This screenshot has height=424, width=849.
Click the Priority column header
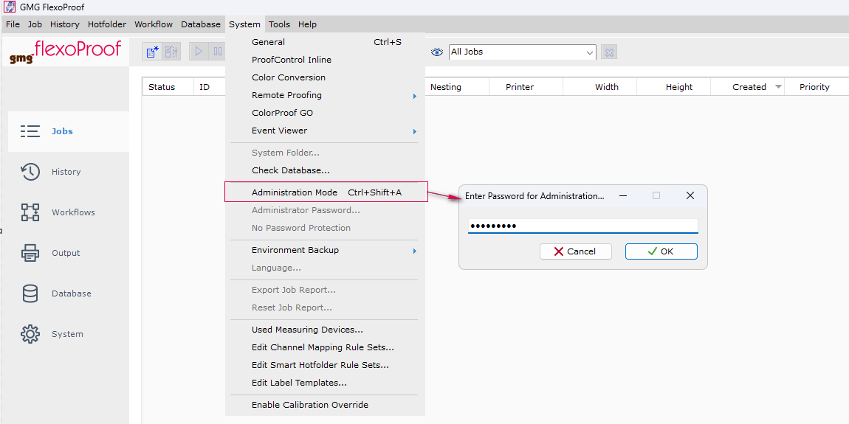click(x=817, y=87)
